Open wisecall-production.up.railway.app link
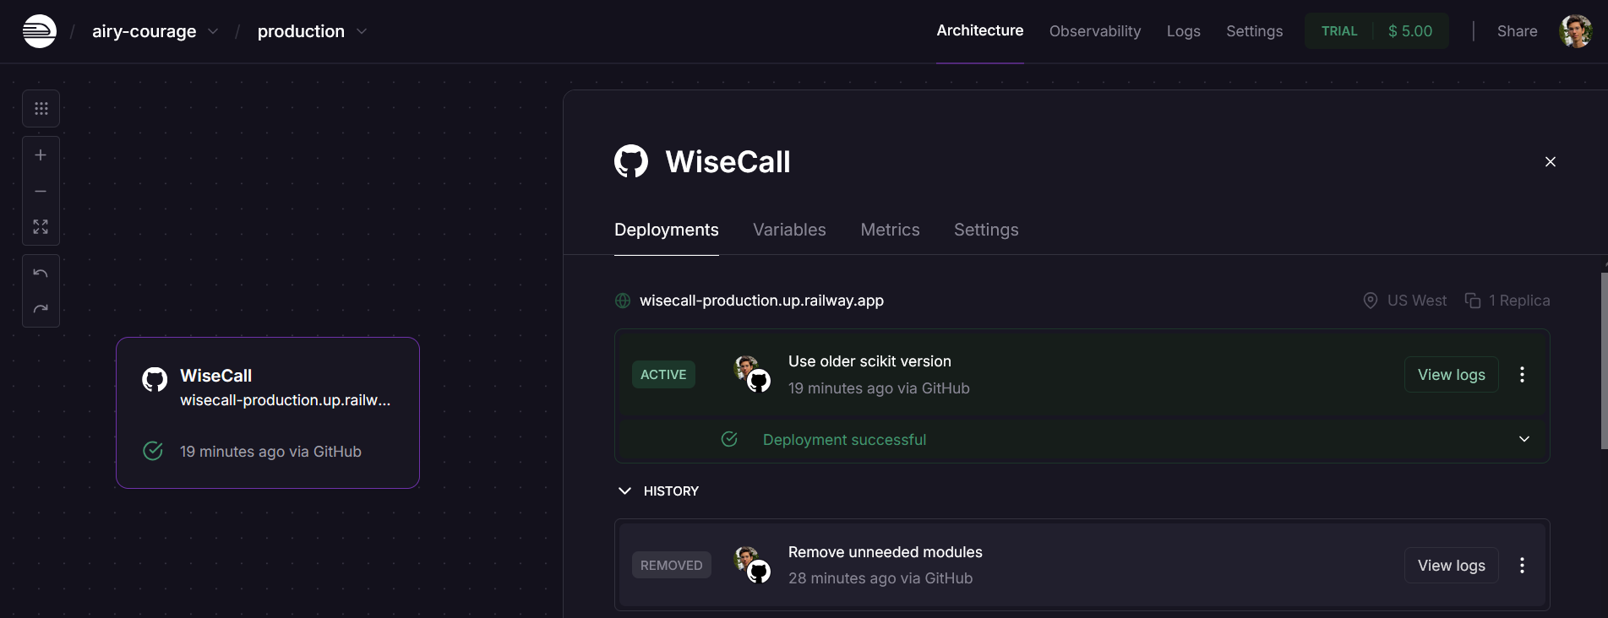The height and width of the screenshot is (618, 1608). click(x=761, y=301)
